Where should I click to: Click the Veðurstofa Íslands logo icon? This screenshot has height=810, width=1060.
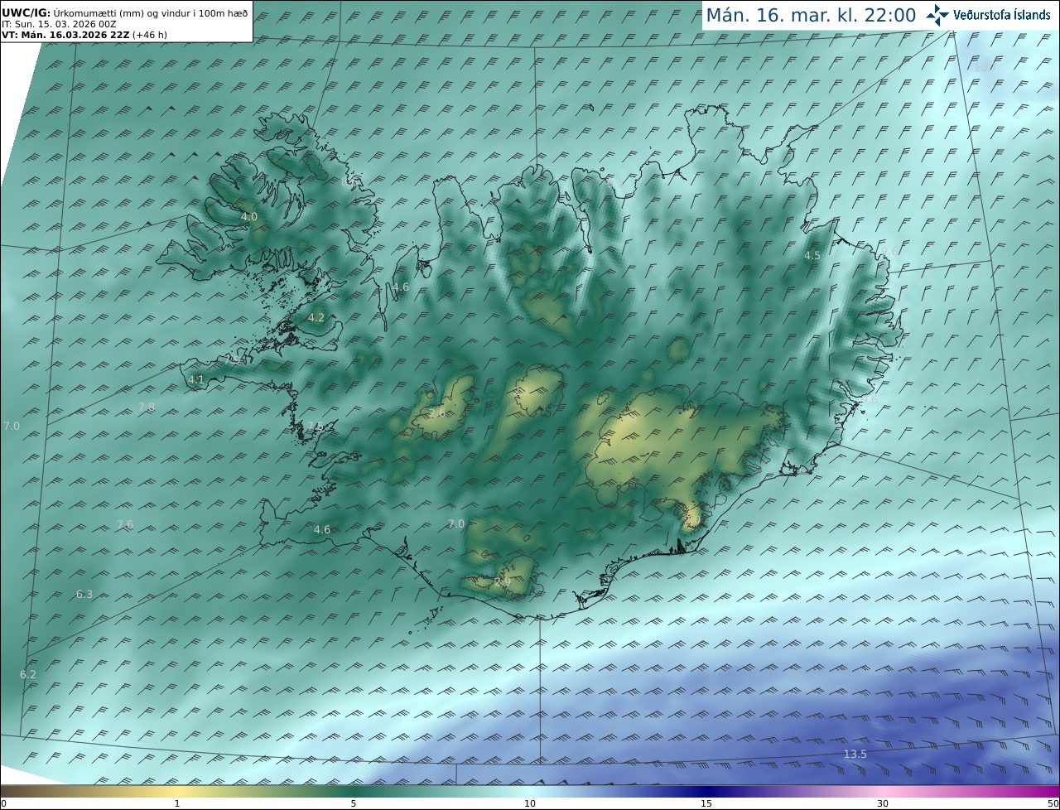938,15
